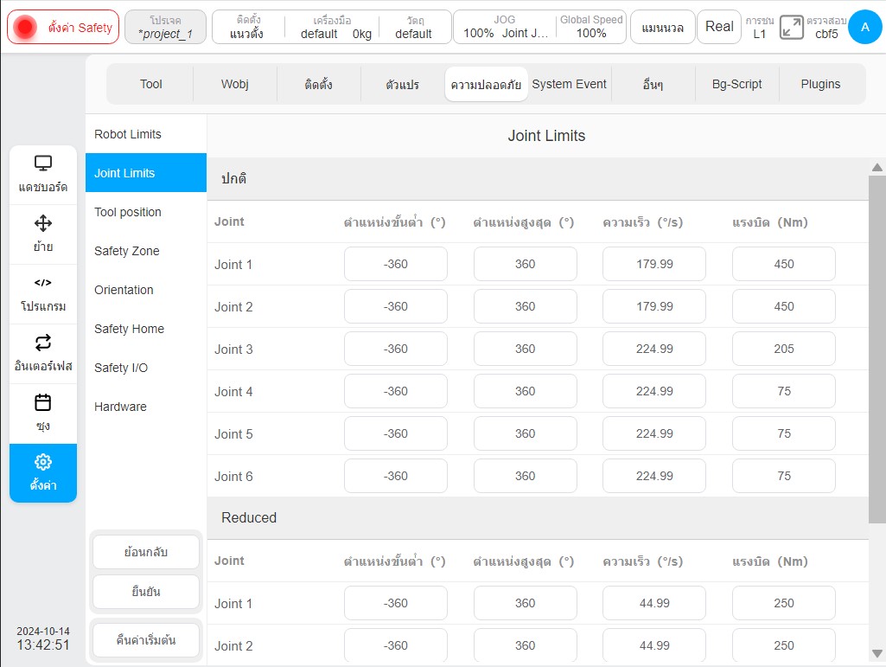Open Robot Limits in the side menu
The image size is (886, 667).
(146, 134)
